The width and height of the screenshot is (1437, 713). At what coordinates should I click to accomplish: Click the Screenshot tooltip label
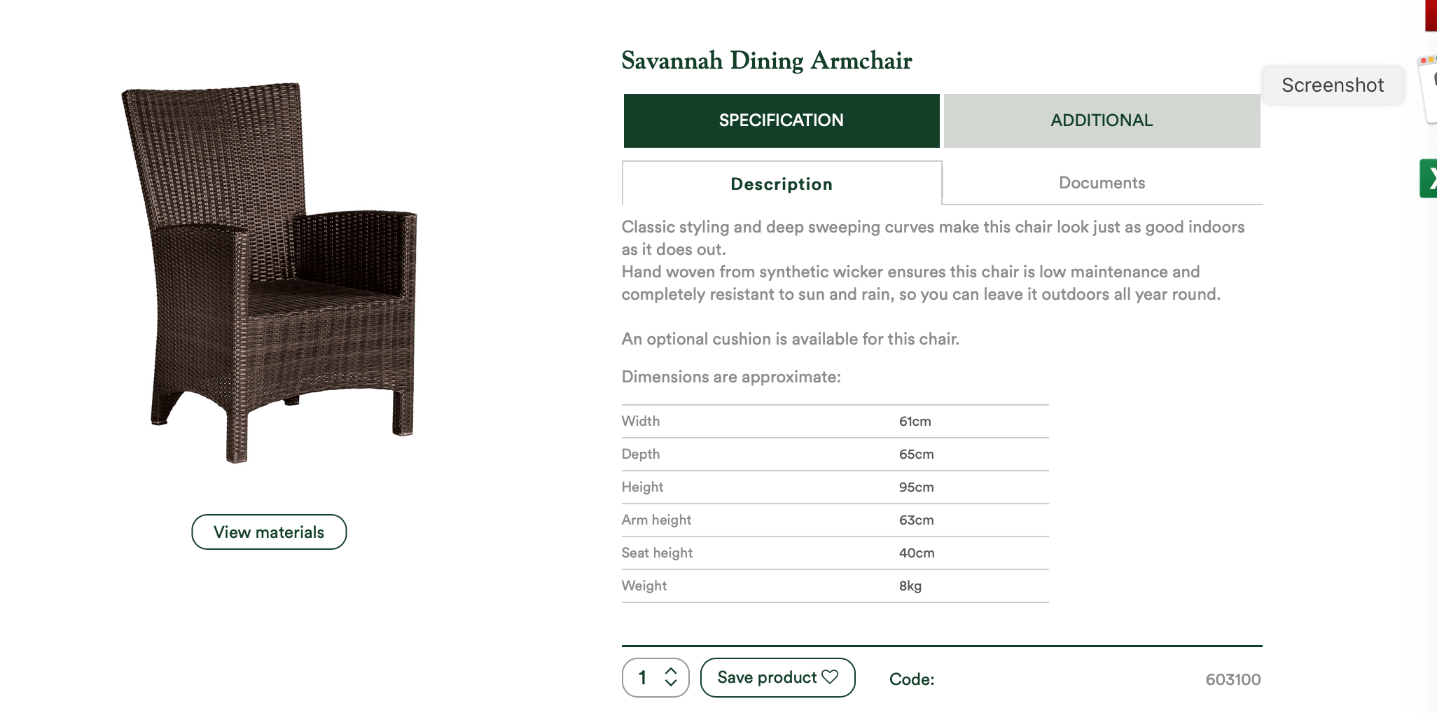tap(1333, 85)
